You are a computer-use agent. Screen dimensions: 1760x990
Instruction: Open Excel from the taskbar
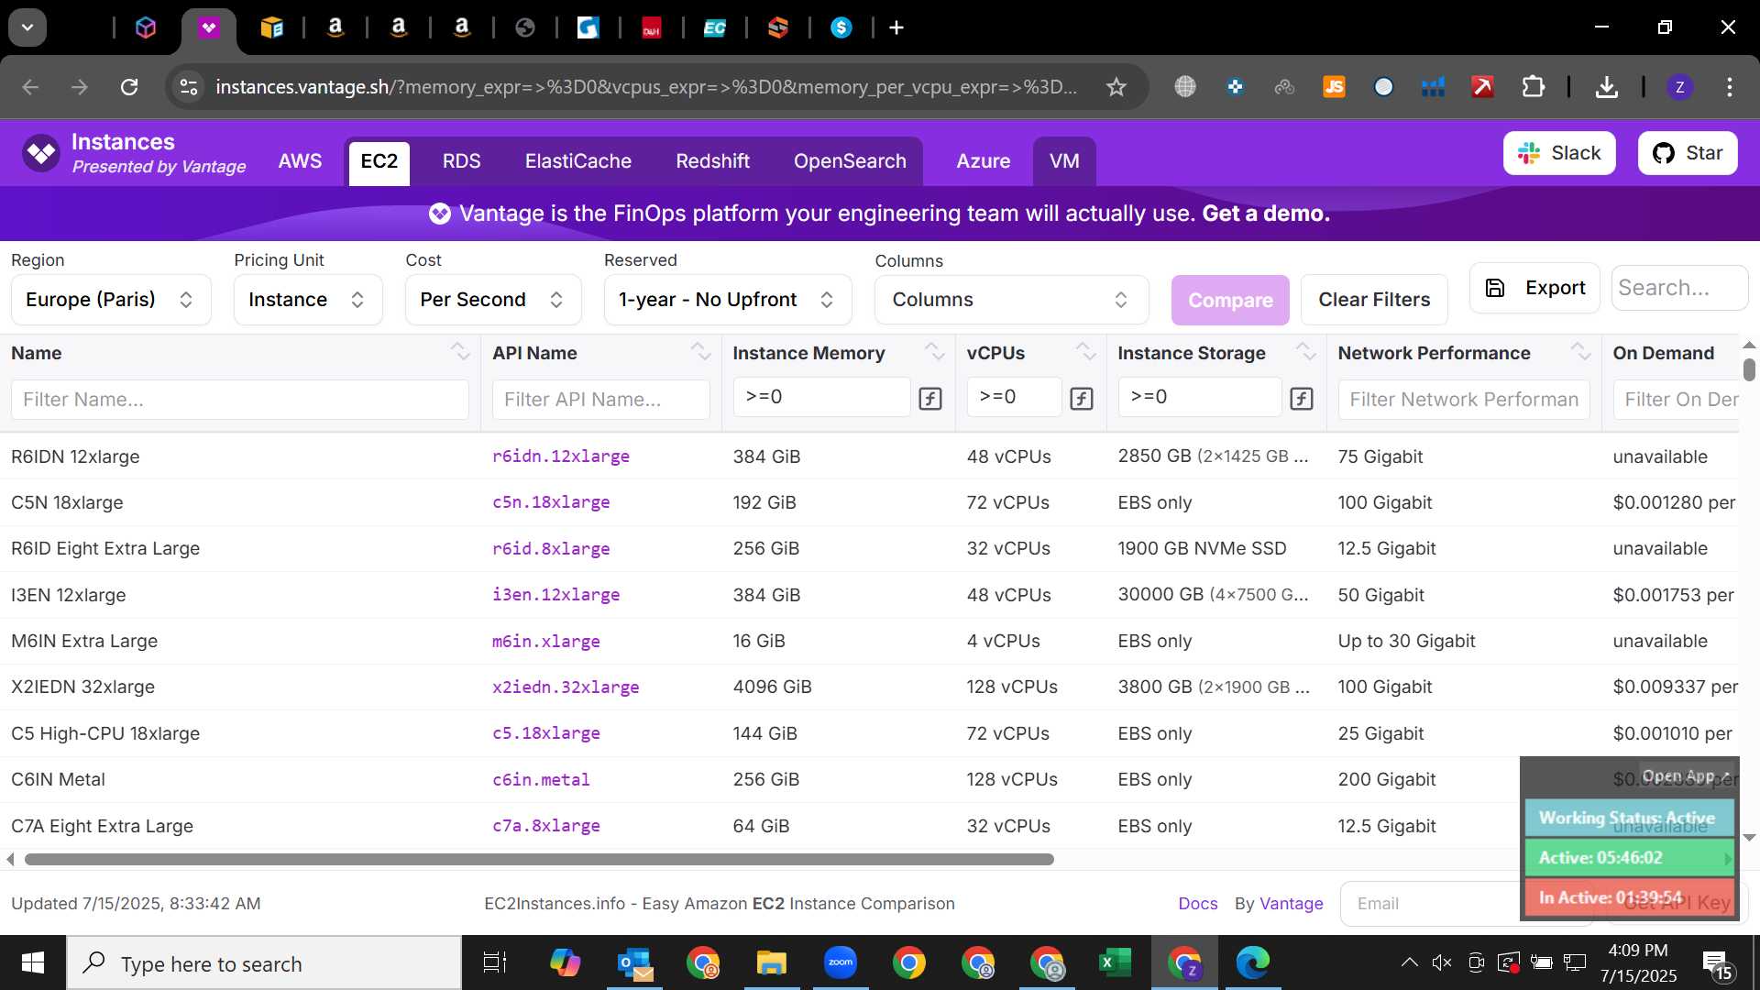(x=1115, y=962)
